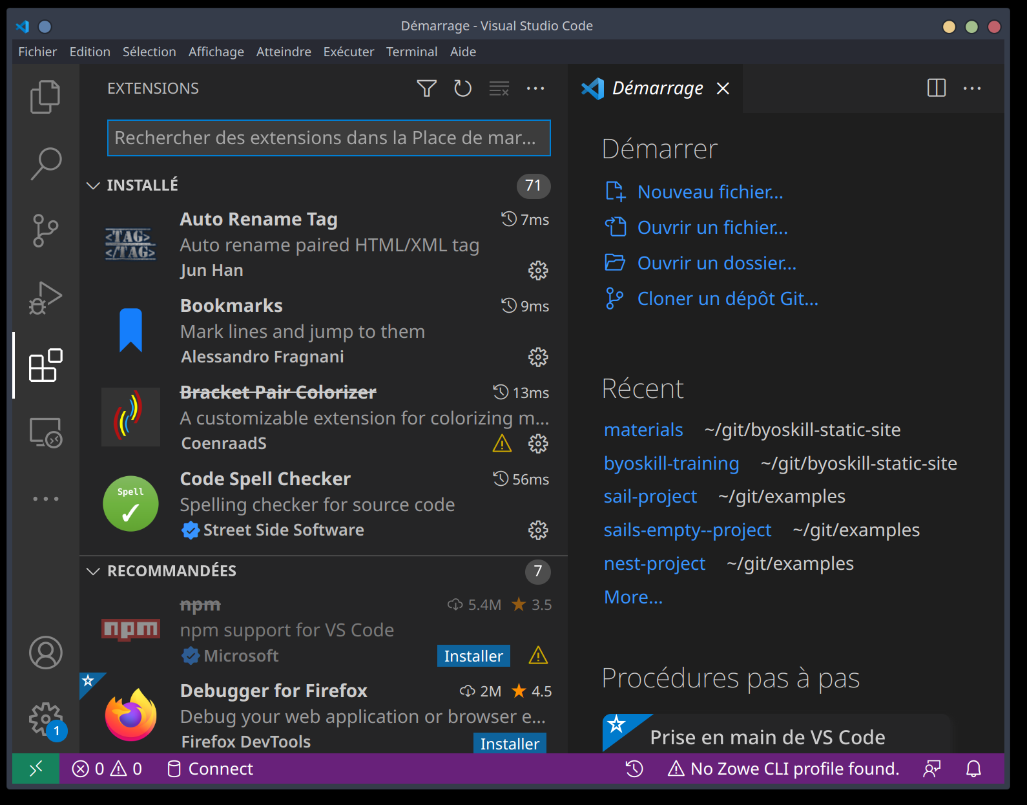Close the Démarrage tab
The image size is (1027, 805).
tap(723, 89)
